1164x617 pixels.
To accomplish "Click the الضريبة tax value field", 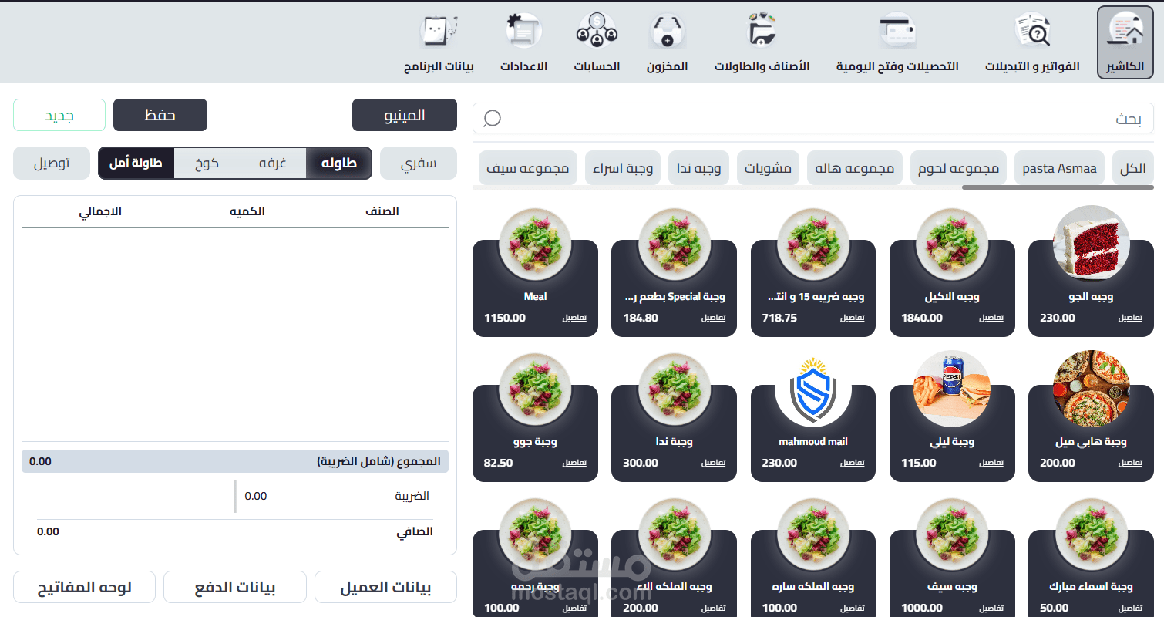I will [255, 496].
